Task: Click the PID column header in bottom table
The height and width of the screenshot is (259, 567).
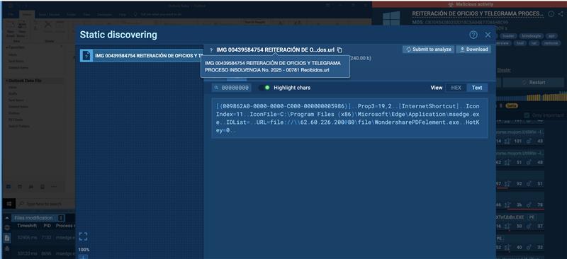Action: (47, 226)
